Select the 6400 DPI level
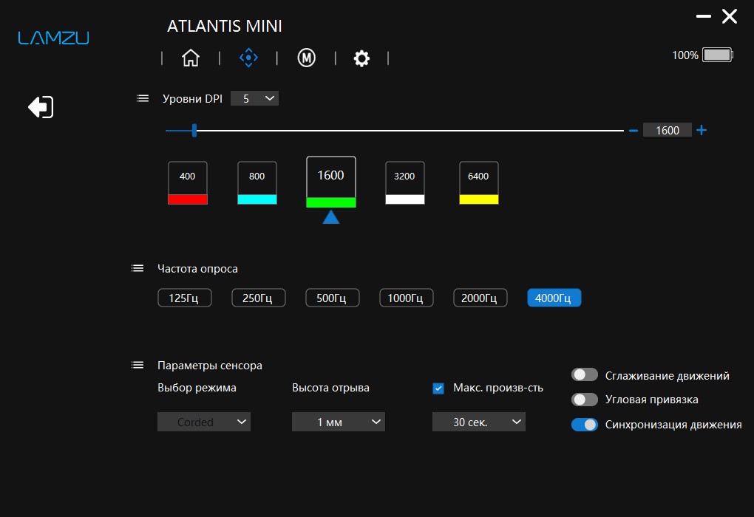This screenshot has width=754, height=517. click(x=479, y=183)
